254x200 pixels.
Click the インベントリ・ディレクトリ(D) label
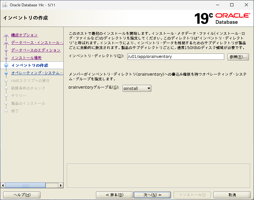tap(96, 56)
